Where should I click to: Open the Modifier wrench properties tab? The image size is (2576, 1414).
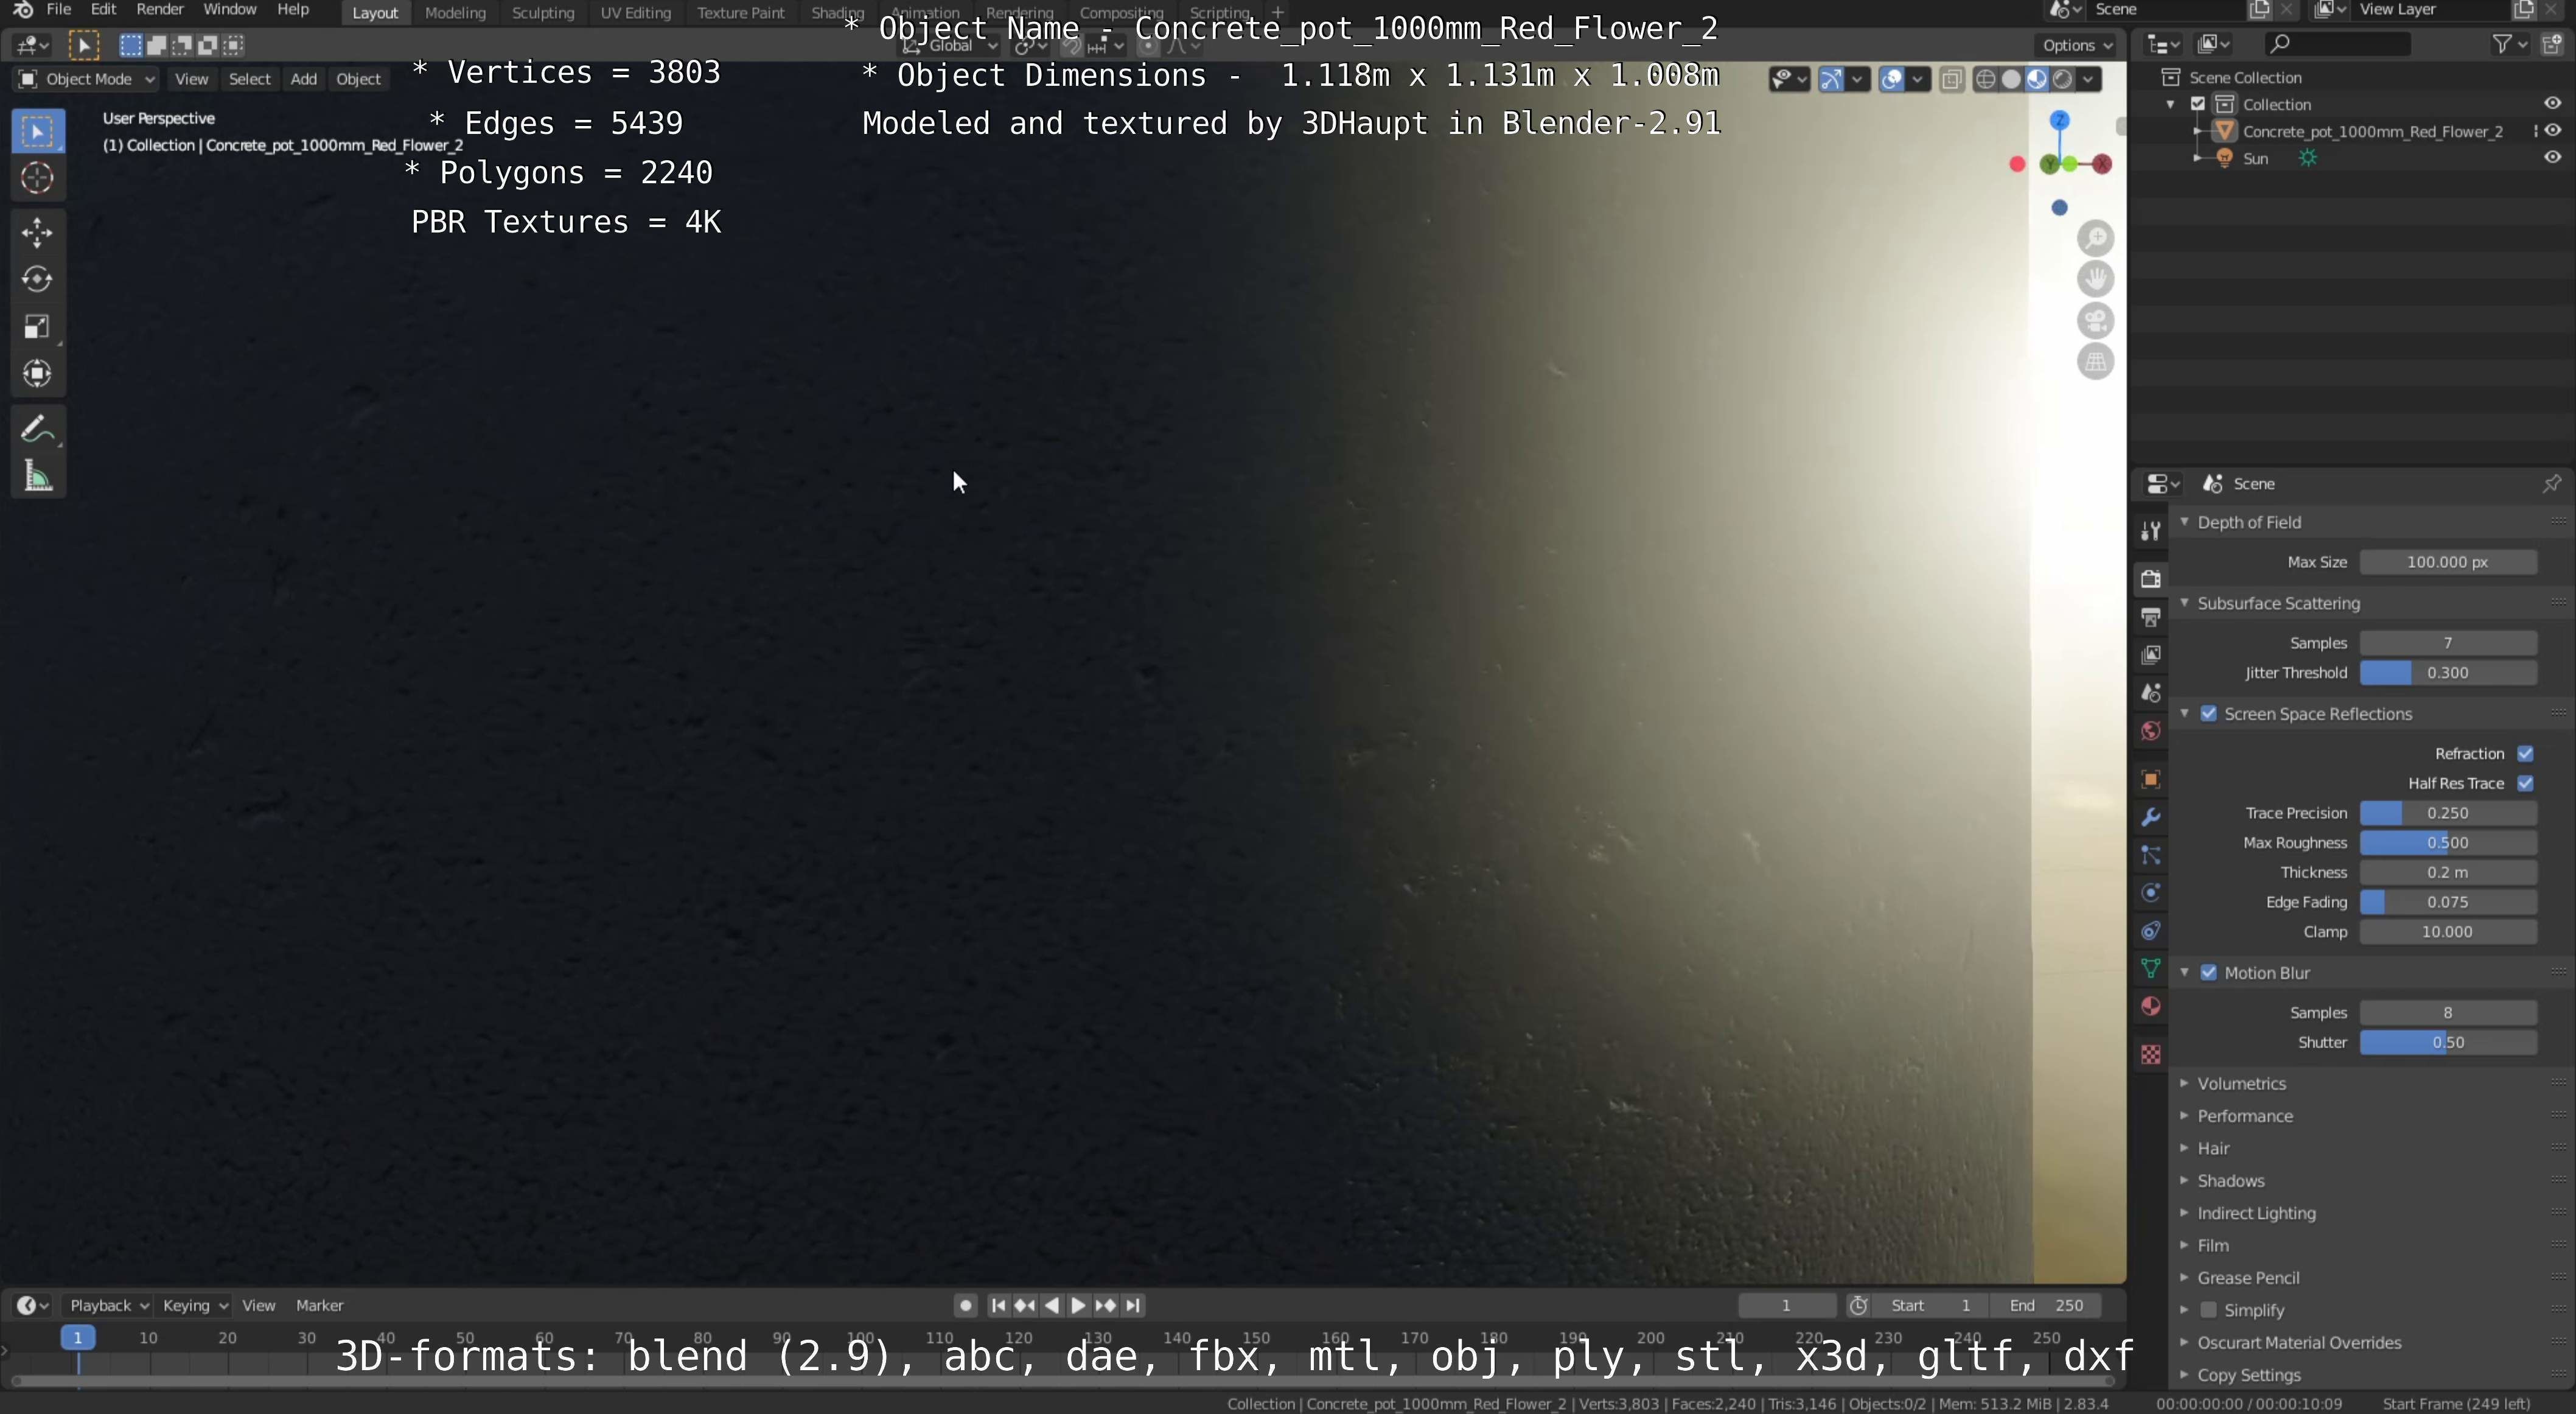click(x=2151, y=817)
